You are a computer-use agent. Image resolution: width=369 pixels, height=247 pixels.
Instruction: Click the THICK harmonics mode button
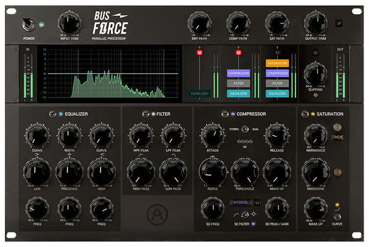coord(338,137)
